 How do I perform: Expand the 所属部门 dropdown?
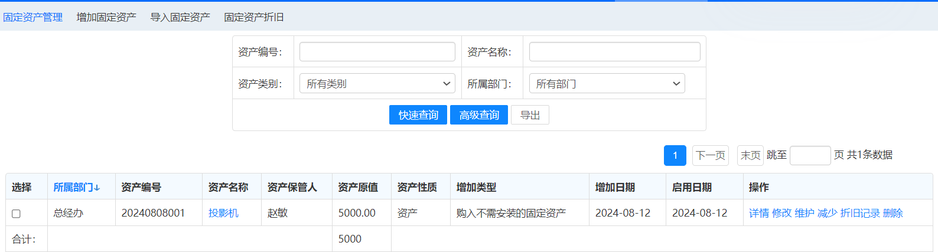607,84
